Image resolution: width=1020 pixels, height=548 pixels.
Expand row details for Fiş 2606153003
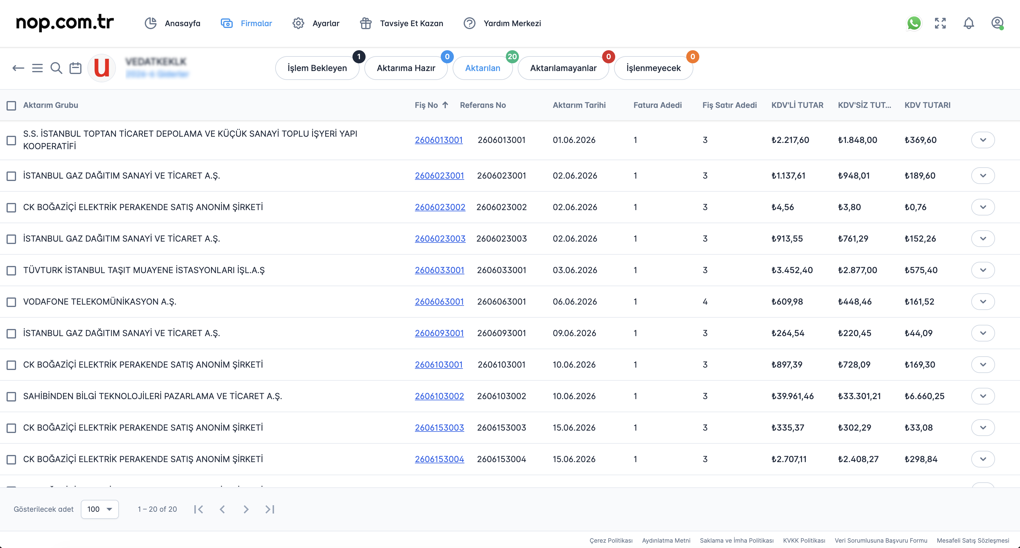(x=983, y=428)
